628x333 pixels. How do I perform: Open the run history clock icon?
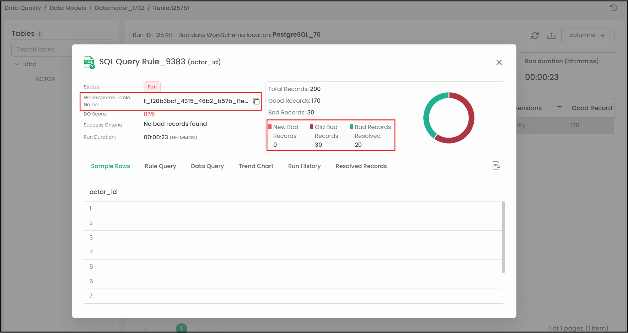613,8
